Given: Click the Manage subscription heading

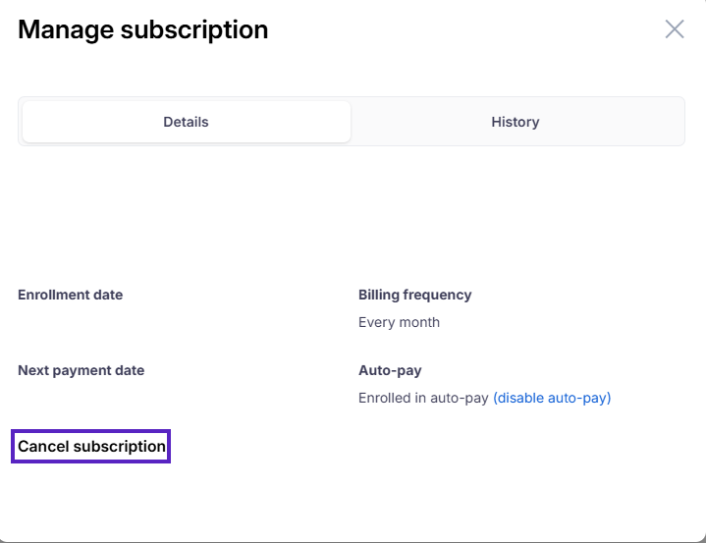Looking at the screenshot, I should pos(143,29).
